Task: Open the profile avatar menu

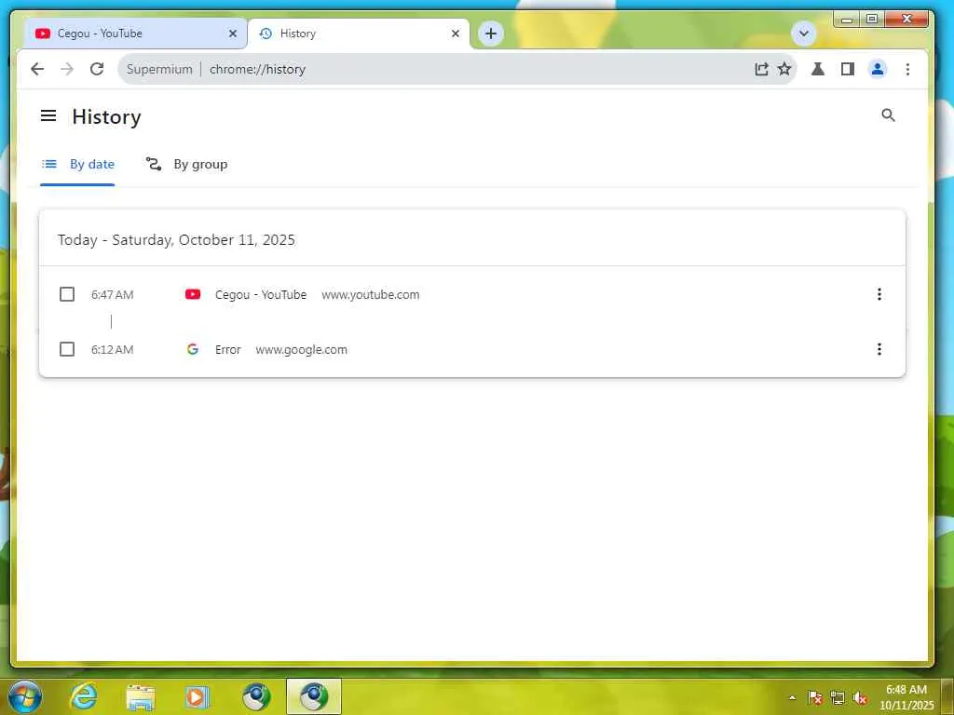Action: pos(878,69)
